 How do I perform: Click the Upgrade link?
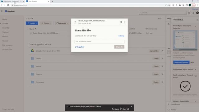point(195,9)
